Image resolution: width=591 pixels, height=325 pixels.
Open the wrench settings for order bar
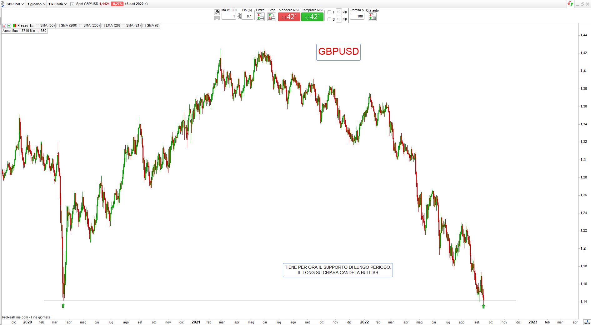tap(217, 12)
